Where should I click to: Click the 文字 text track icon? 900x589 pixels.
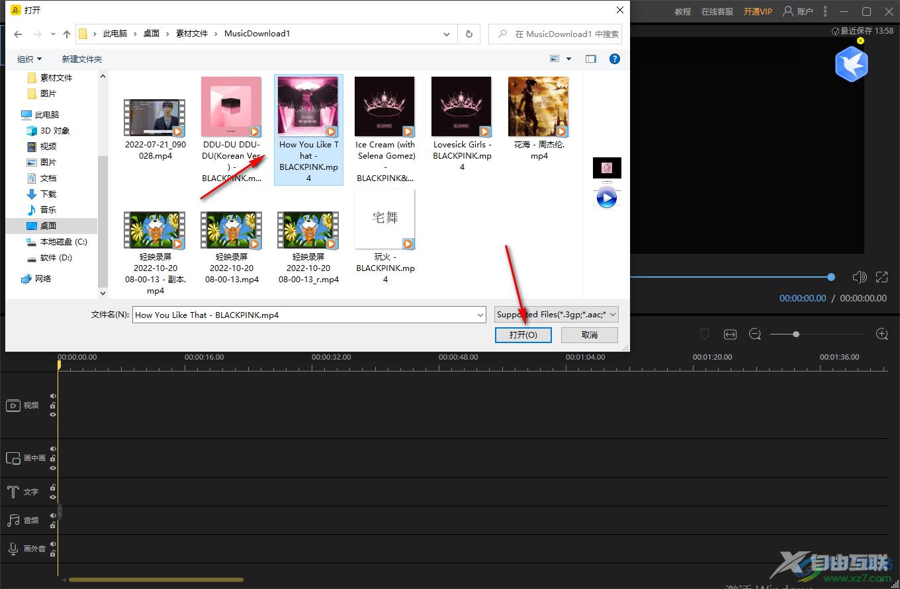tap(13, 492)
